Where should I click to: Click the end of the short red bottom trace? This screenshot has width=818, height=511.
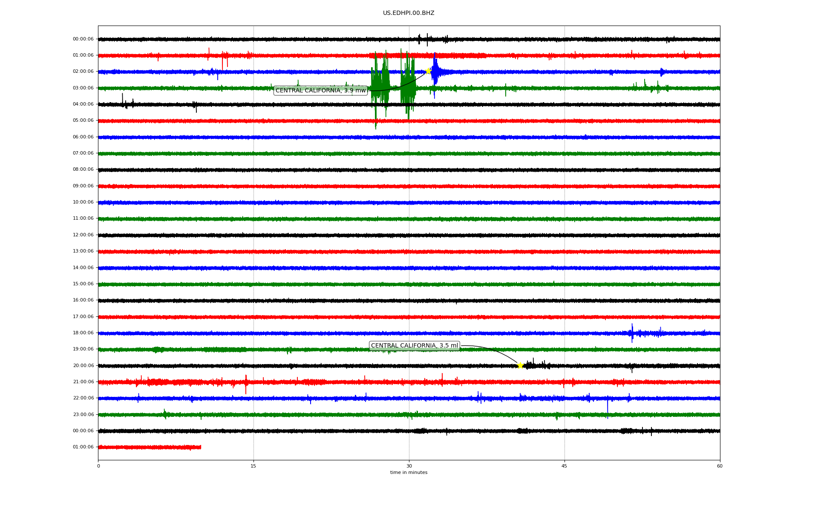point(200,447)
